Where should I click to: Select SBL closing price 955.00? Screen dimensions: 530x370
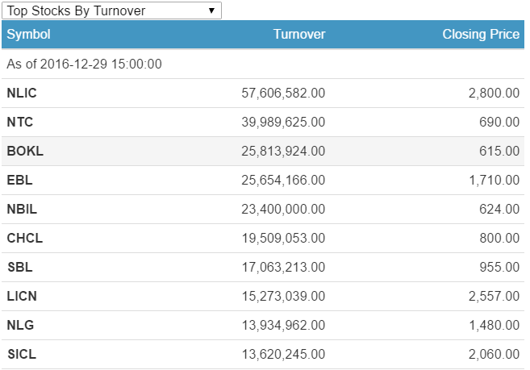tap(499, 268)
